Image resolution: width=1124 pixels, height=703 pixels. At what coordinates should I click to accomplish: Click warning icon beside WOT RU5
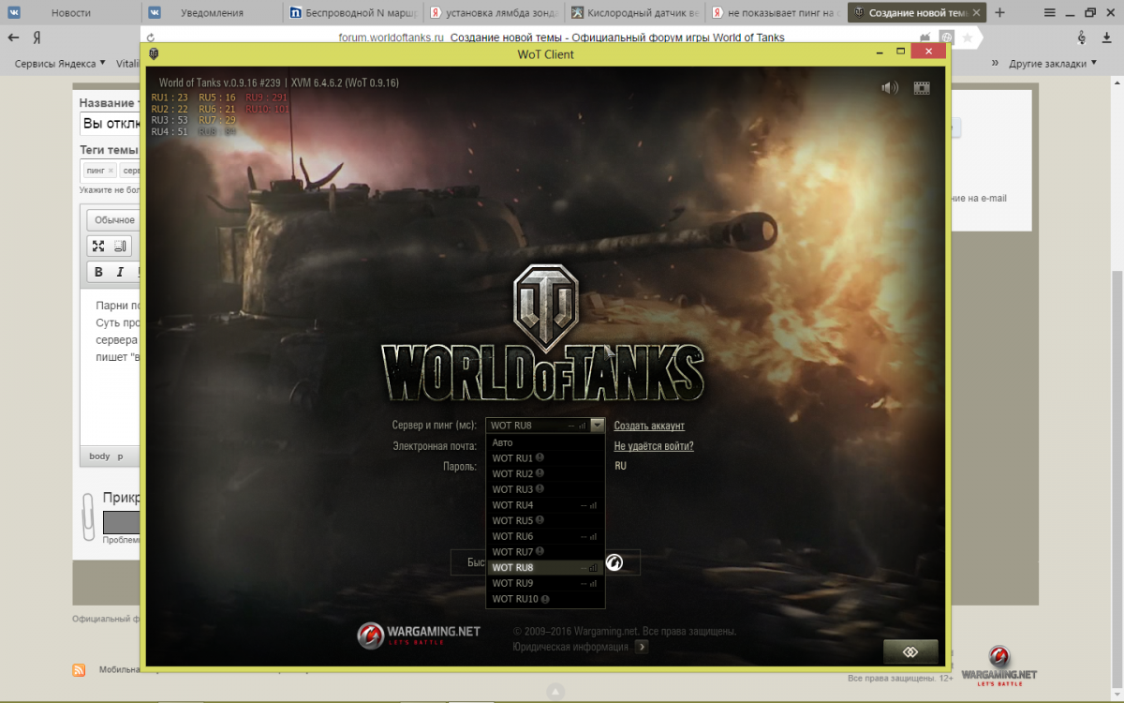[x=540, y=520]
